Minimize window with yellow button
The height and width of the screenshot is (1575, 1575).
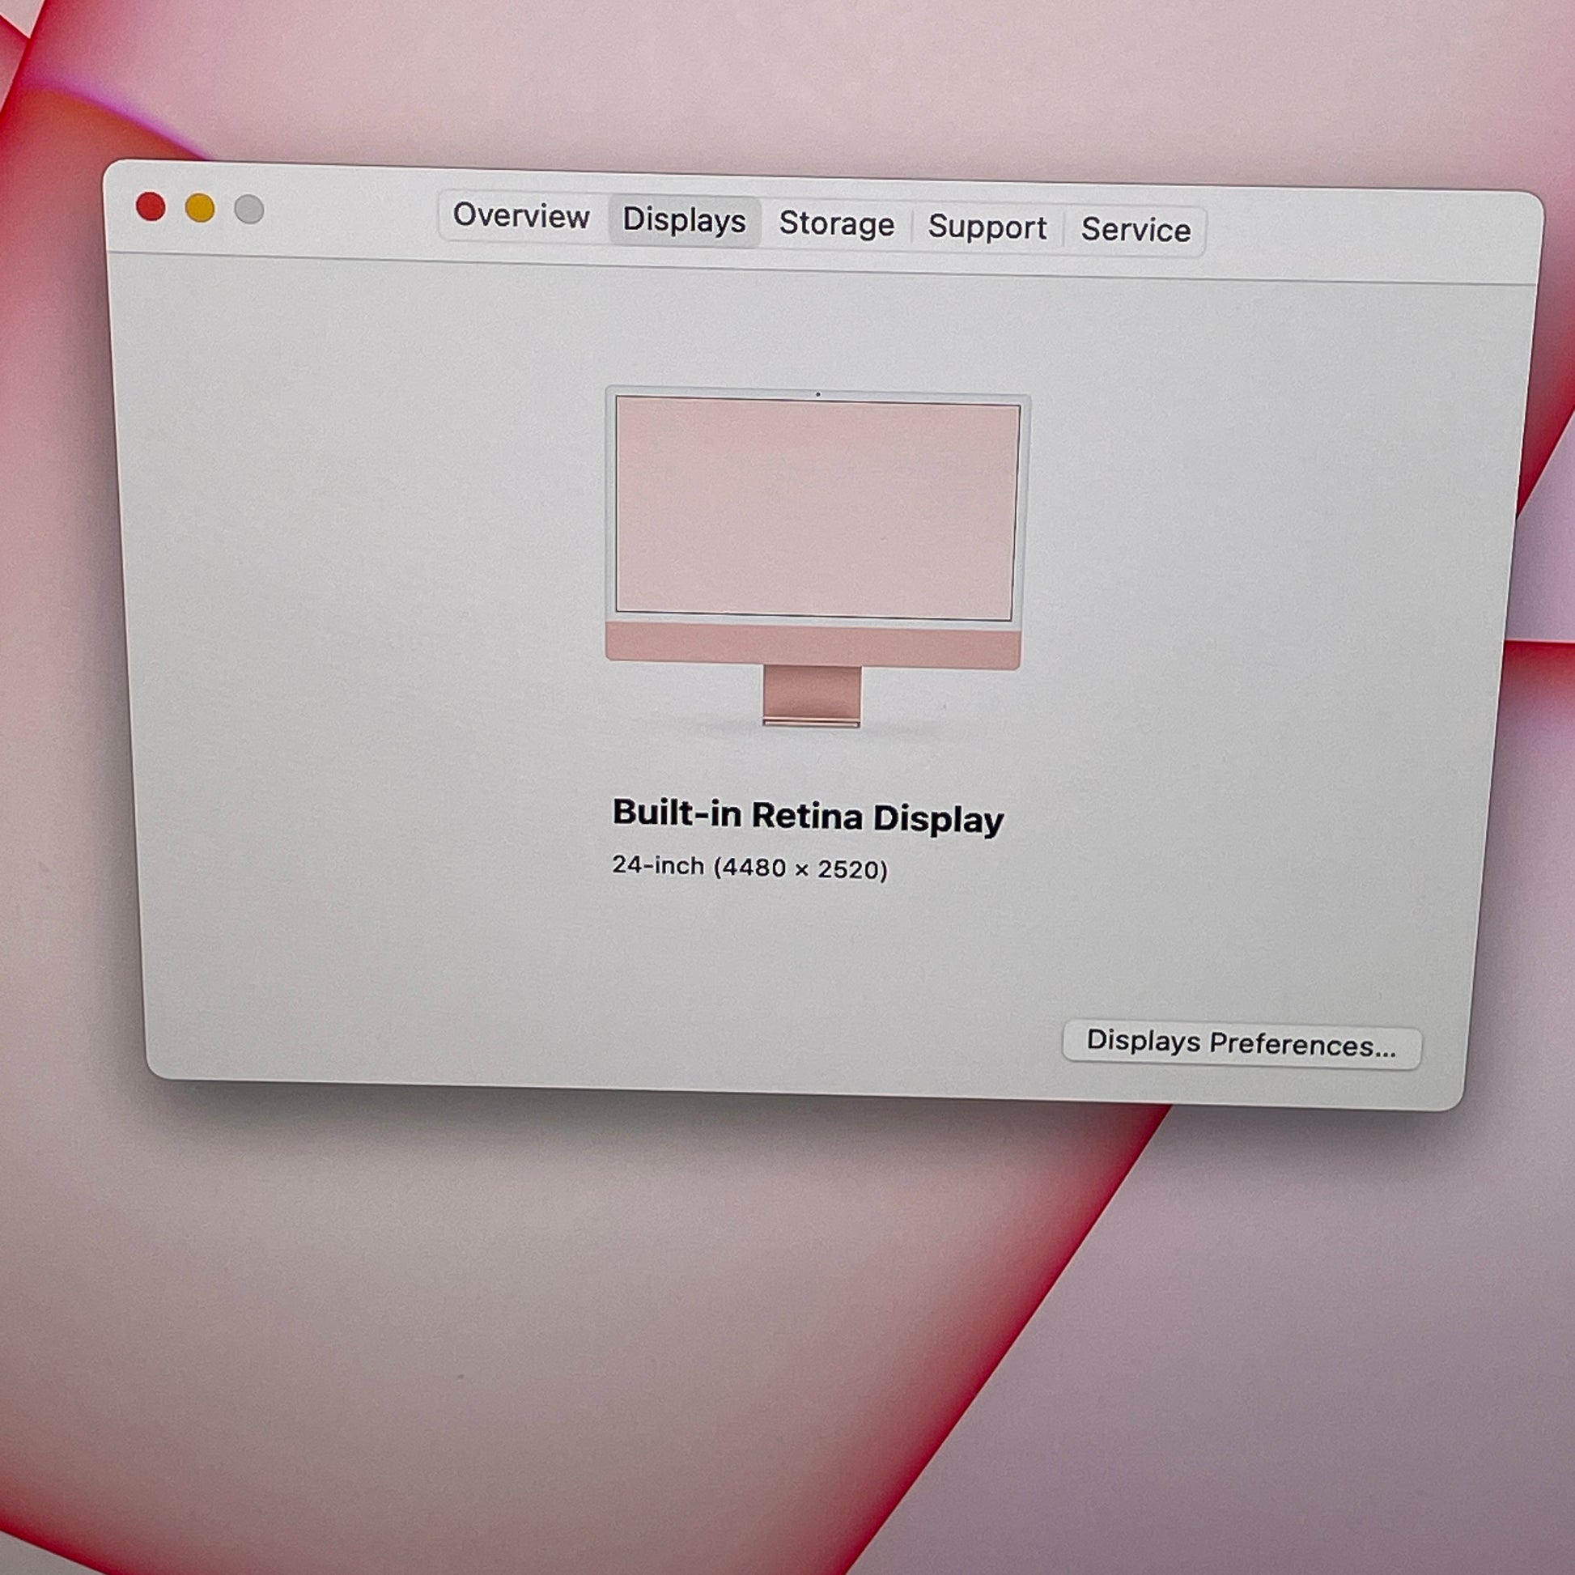(x=200, y=208)
